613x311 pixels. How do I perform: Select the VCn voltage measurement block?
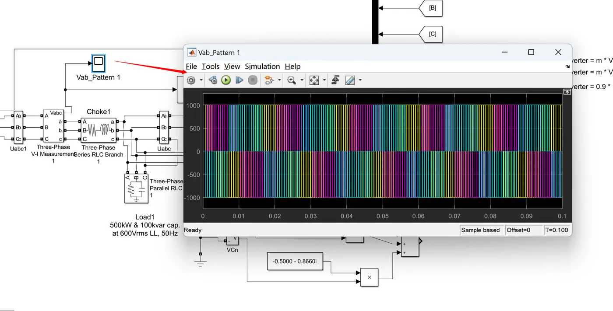233,241
